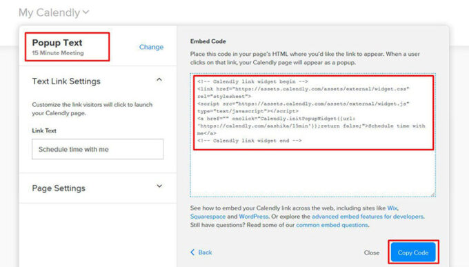Click inside the embed code text area
Screen dimensions: 469x267
pyautogui.click(x=313, y=135)
